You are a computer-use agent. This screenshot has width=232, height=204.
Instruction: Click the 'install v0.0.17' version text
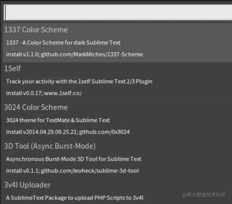[x=24, y=93]
